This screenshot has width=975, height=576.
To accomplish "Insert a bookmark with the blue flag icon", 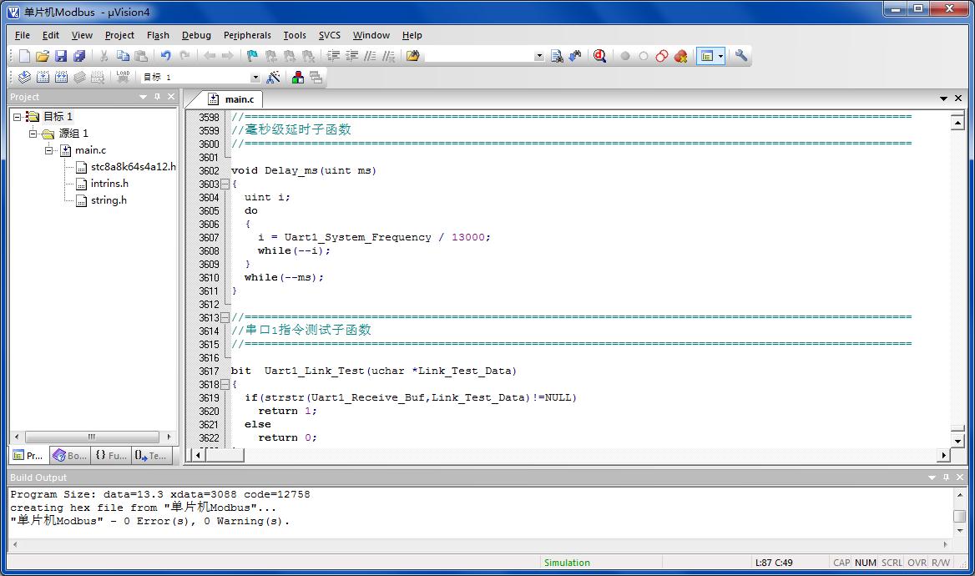I will pyautogui.click(x=252, y=56).
